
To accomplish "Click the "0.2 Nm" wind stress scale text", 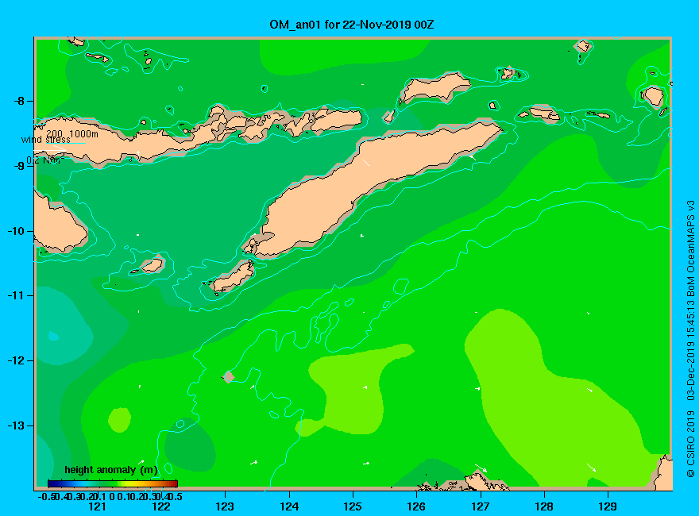I will point(44,160).
